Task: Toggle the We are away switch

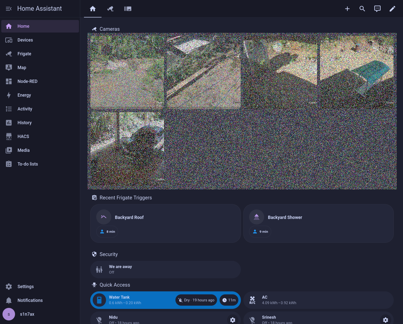Action: [165, 270]
